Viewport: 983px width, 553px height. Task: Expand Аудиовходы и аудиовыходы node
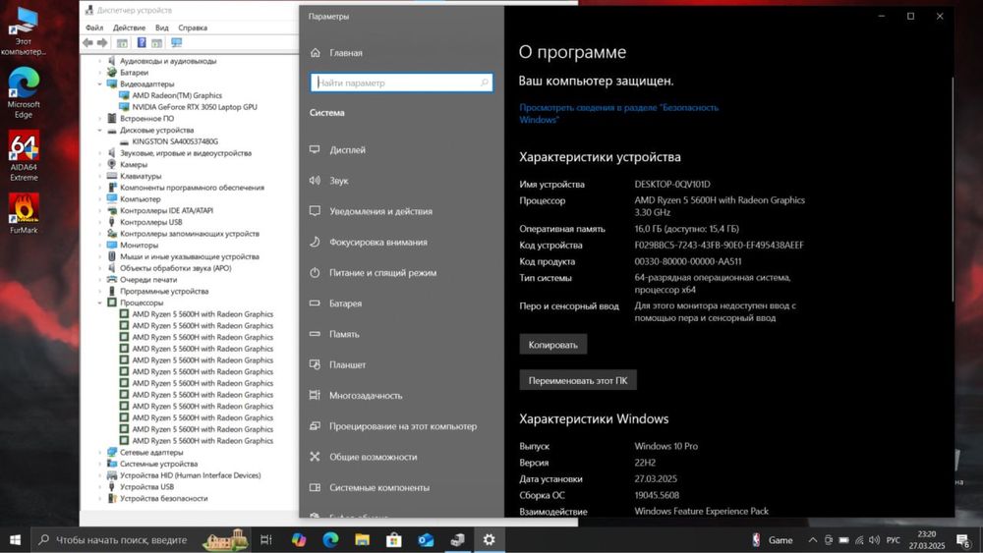click(x=99, y=61)
